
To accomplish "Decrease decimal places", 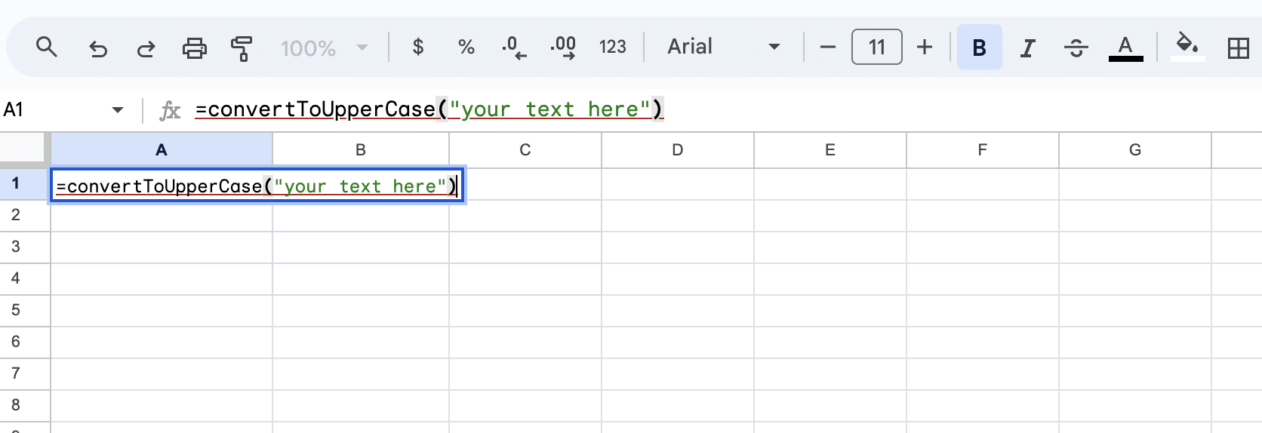I will (514, 48).
